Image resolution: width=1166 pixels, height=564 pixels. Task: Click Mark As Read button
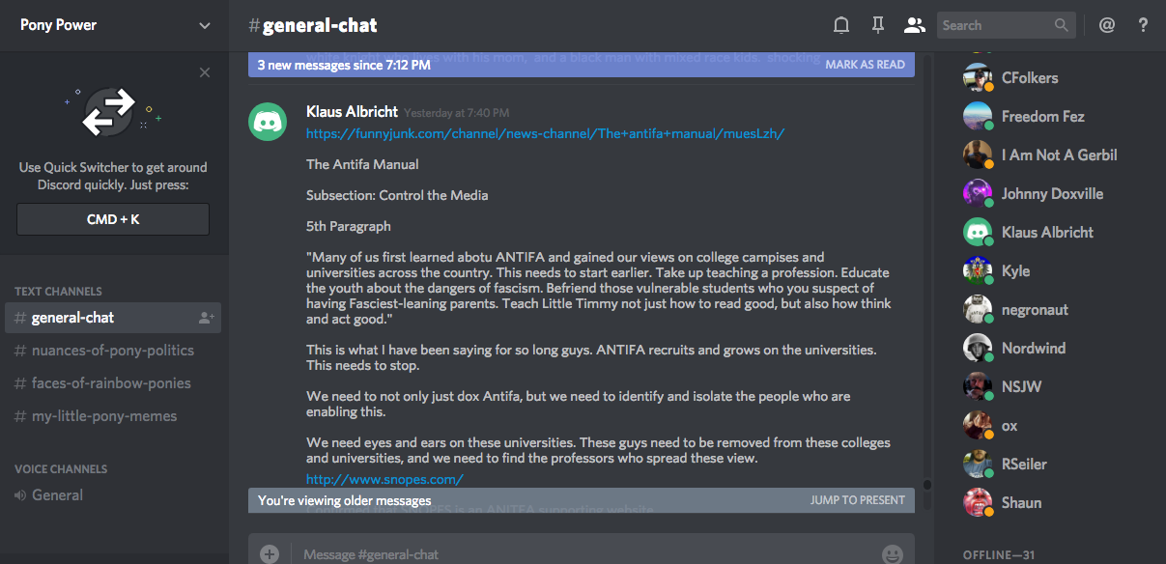coord(865,65)
